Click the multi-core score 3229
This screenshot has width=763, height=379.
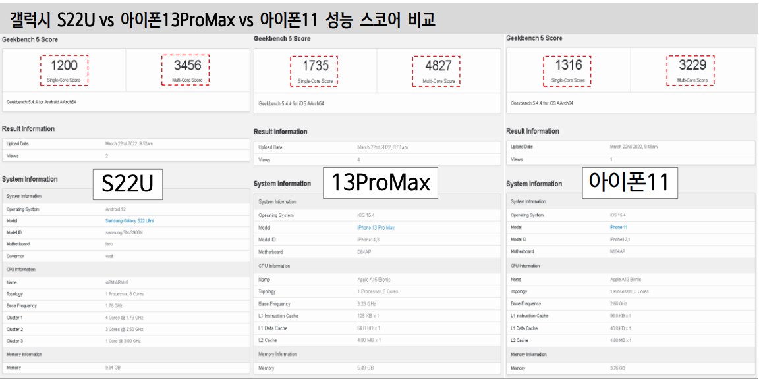click(x=692, y=64)
